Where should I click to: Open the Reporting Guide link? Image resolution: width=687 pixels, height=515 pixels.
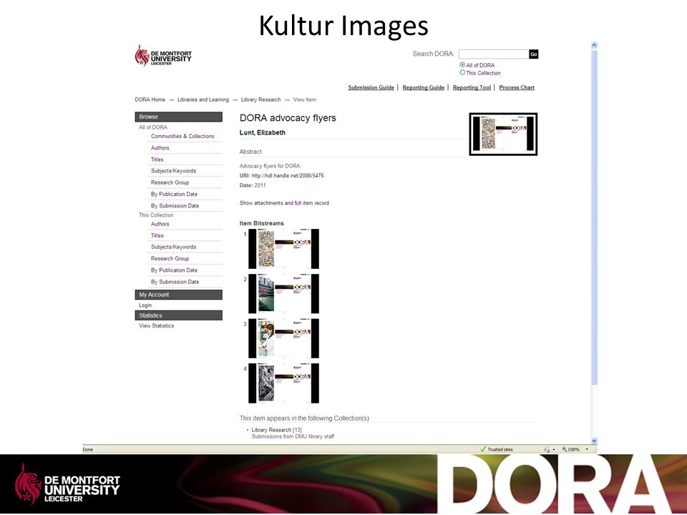click(423, 87)
